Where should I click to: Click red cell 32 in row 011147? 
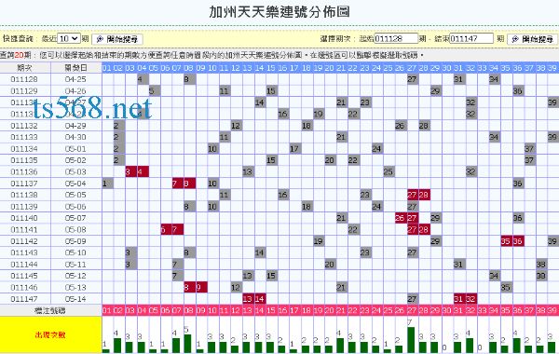(470, 299)
